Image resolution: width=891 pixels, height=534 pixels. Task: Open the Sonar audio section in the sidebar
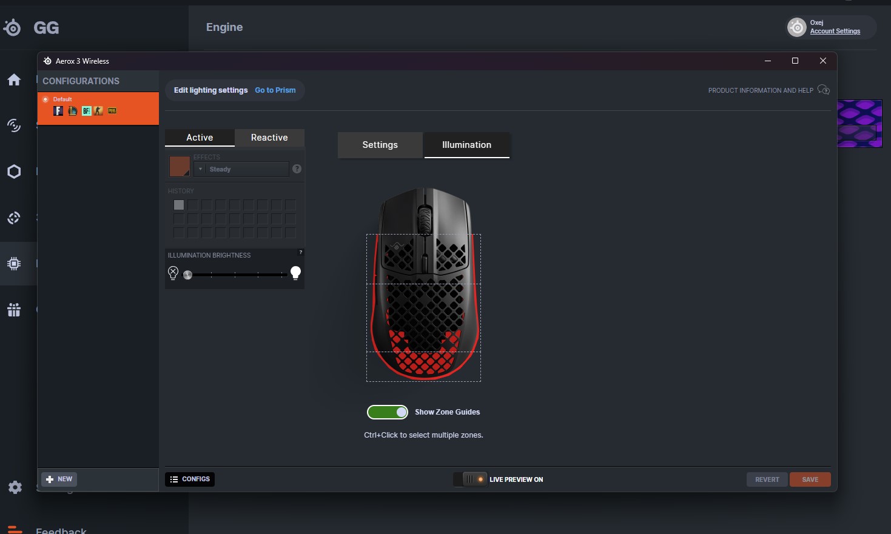click(x=14, y=125)
